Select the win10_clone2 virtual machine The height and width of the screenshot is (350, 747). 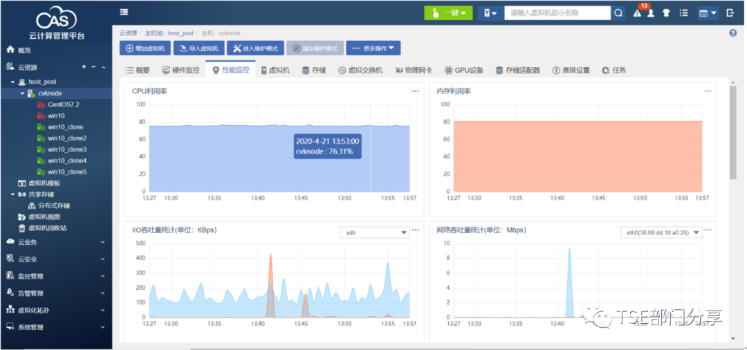[x=67, y=138]
